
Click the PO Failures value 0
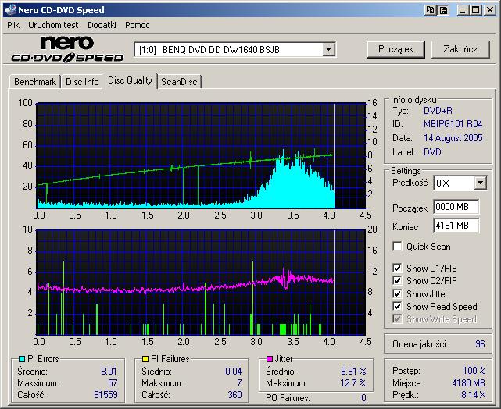tap(363, 398)
